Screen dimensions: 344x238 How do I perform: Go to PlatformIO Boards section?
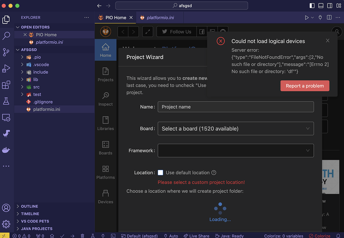[106, 148]
